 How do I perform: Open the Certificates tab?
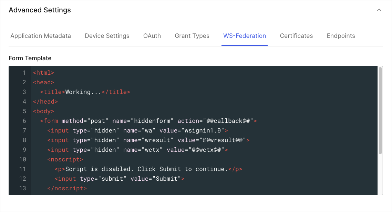(x=296, y=36)
